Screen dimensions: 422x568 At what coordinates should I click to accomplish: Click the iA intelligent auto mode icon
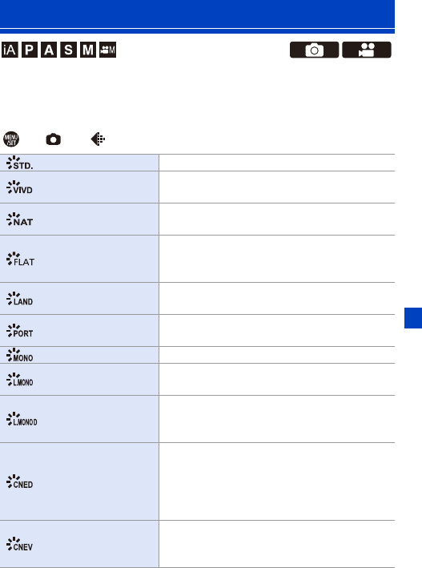pyautogui.click(x=10, y=50)
